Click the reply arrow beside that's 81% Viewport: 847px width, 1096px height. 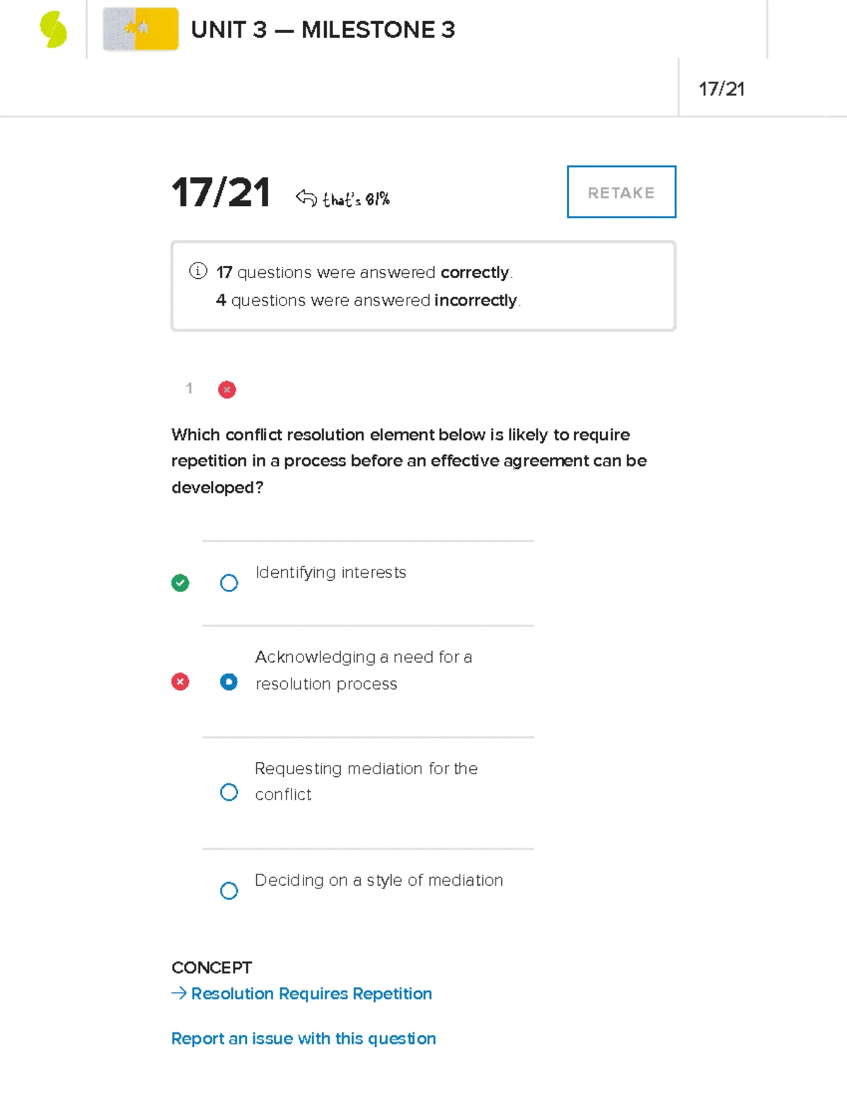click(306, 198)
